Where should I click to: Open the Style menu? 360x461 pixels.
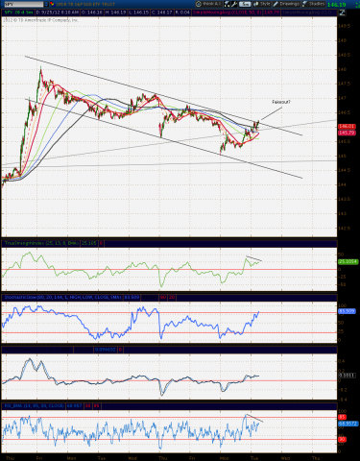[262, 4]
